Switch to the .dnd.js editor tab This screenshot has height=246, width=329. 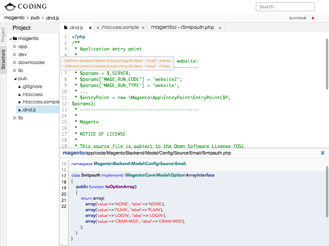click(76, 28)
